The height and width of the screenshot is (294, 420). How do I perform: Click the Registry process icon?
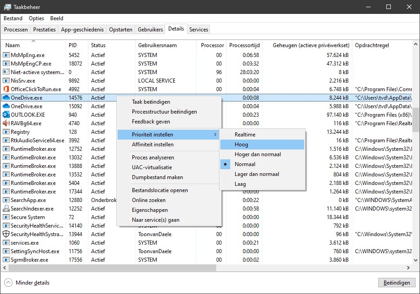[6, 132]
